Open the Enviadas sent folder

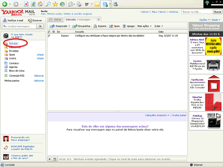point(13,51)
